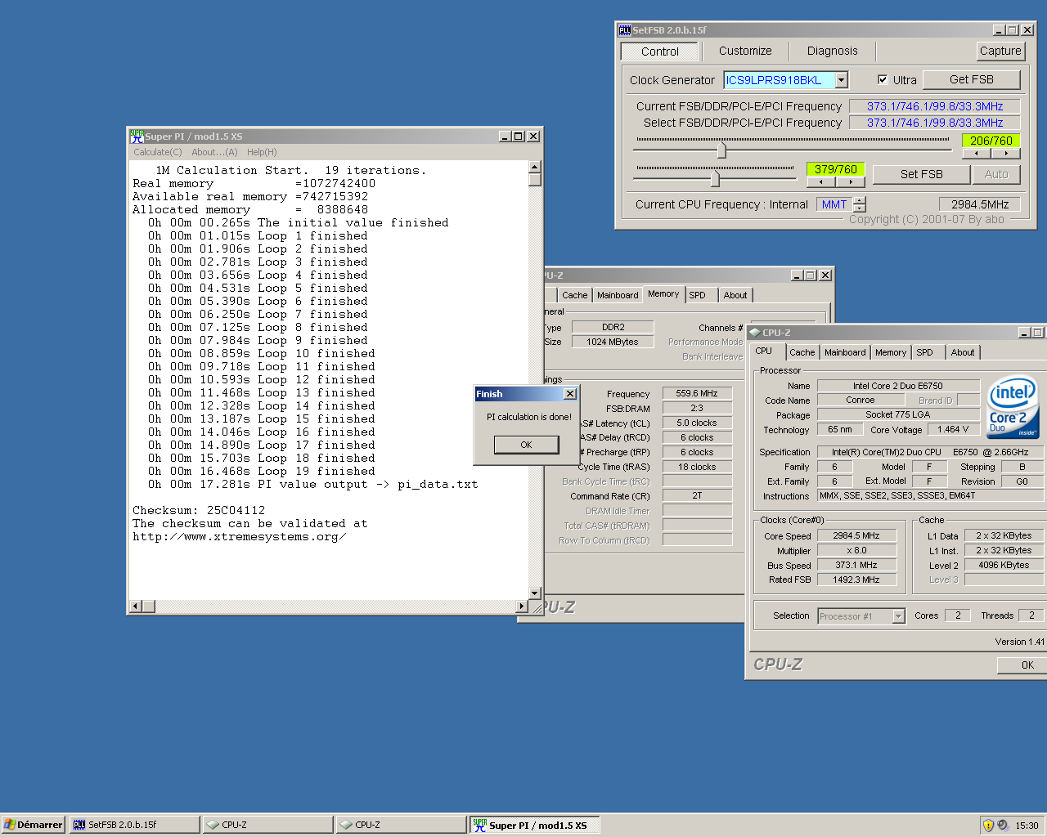This screenshot has height=837, width=1047.
Task: Click right arrow under the 379/760 value
Action: coord(850,182)
